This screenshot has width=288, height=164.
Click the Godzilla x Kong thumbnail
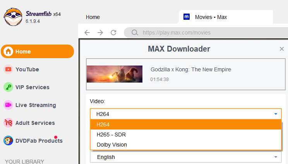(x=115, y=74)
